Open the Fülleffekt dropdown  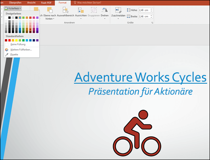(x=13, y=8)
